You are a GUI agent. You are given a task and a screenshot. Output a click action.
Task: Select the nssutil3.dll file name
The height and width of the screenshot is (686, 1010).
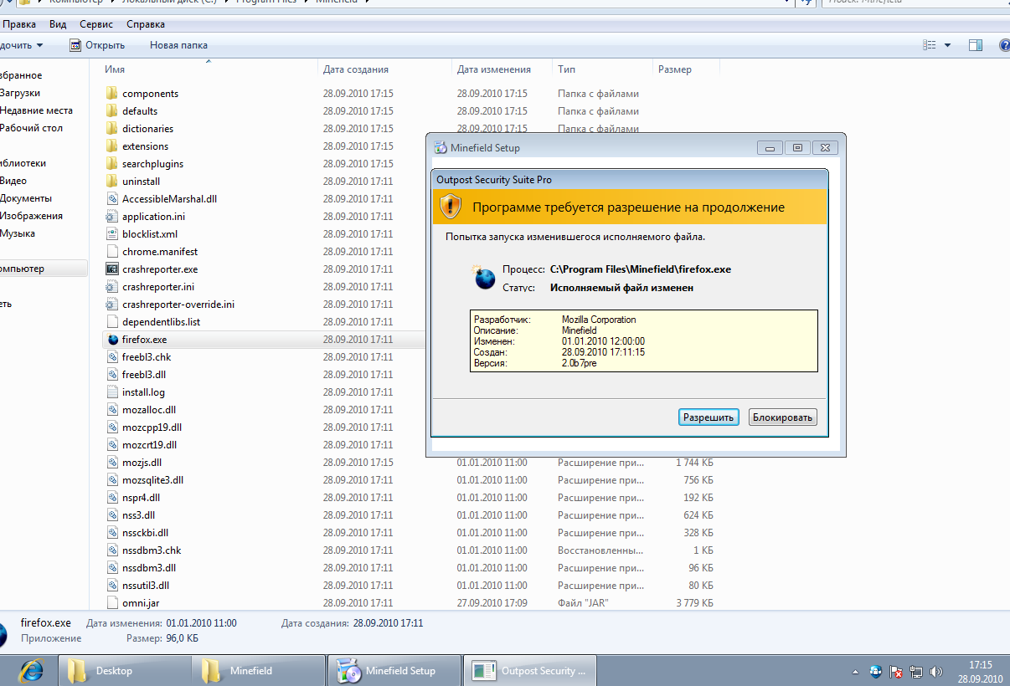point(146,586)
